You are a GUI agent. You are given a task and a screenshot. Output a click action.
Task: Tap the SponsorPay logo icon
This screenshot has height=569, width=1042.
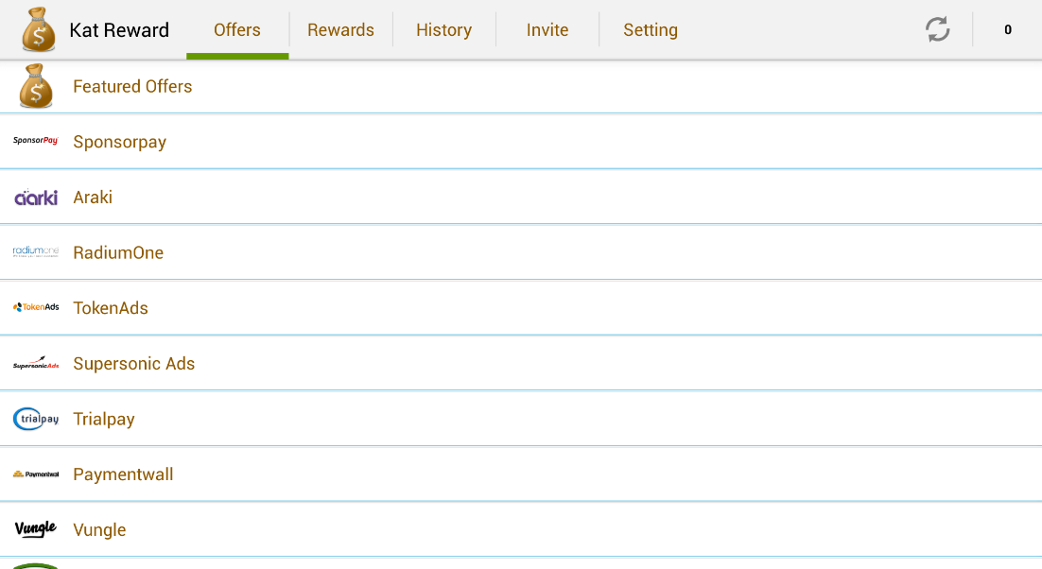(x=36, y=141)
